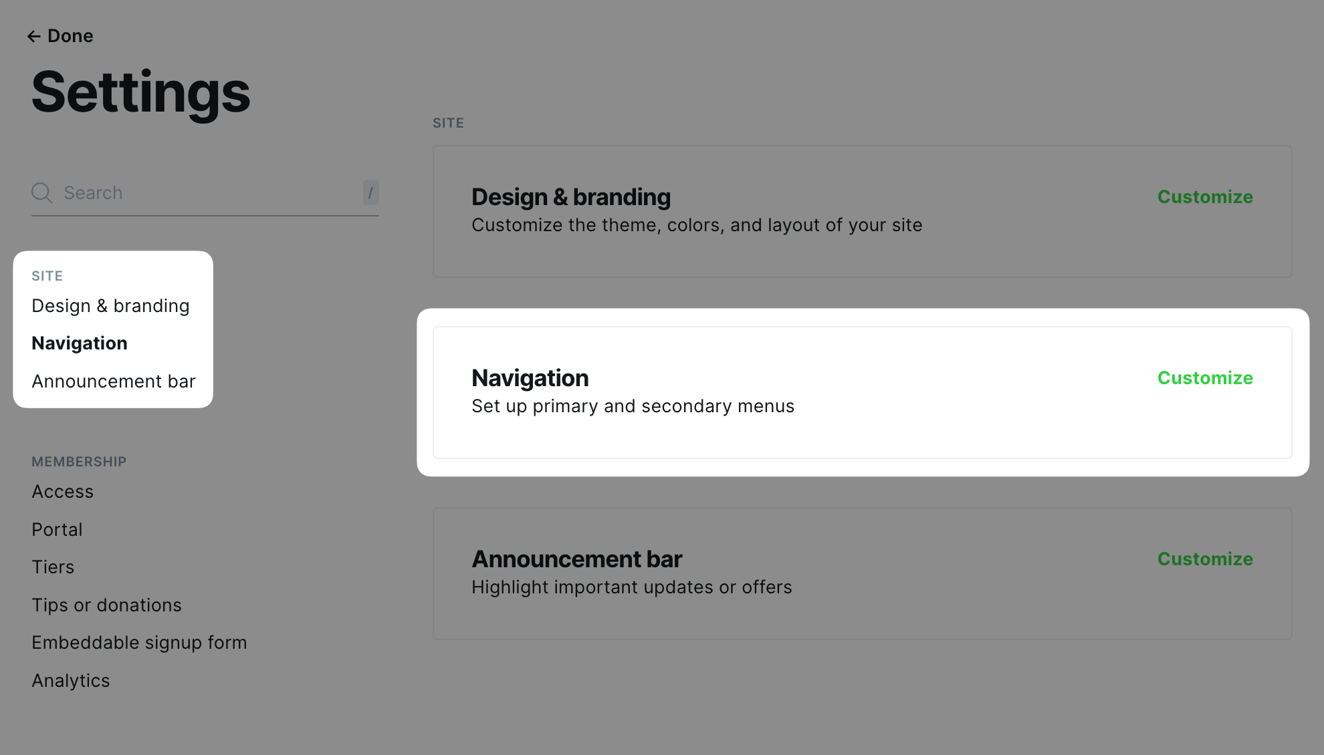Open Analytics from the sidebar
The height and width of the screenshot is (755, 1324).
coord(70,680)
